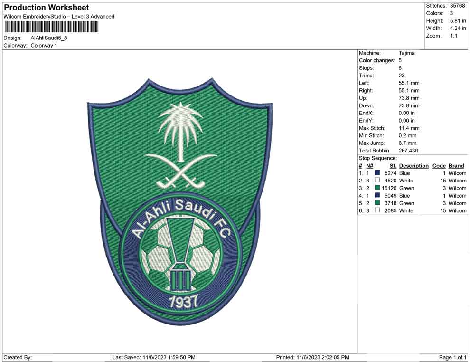Click the stitch count '3718' in row 5
This screenshot has height=362, width=470.
(x=391, y=203)
